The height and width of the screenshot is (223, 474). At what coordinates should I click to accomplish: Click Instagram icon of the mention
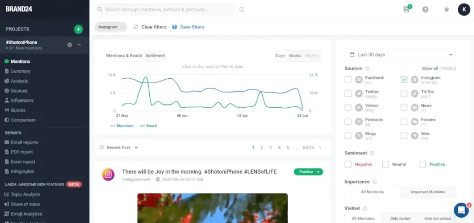point(108,175)
